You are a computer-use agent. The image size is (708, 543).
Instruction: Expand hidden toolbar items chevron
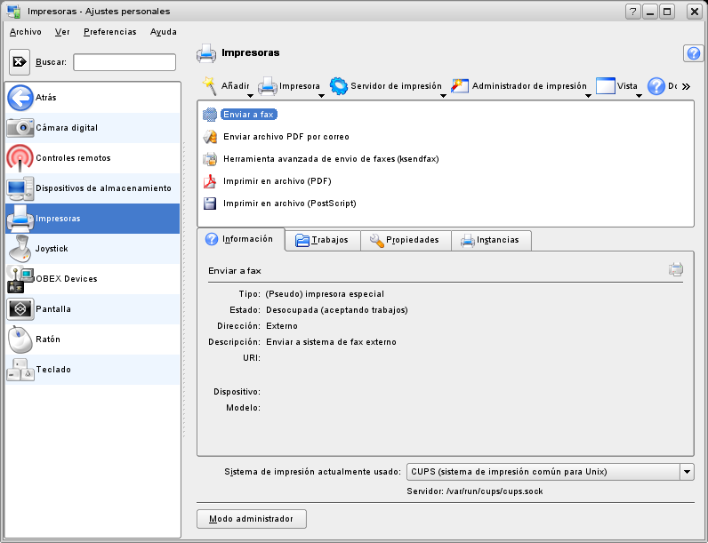tap(686, 86)
